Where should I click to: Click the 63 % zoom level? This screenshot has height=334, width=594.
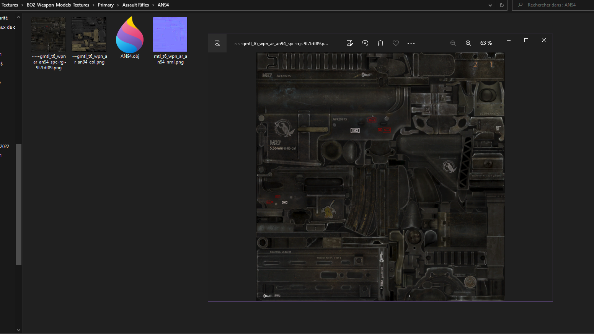tap(486, 43)
